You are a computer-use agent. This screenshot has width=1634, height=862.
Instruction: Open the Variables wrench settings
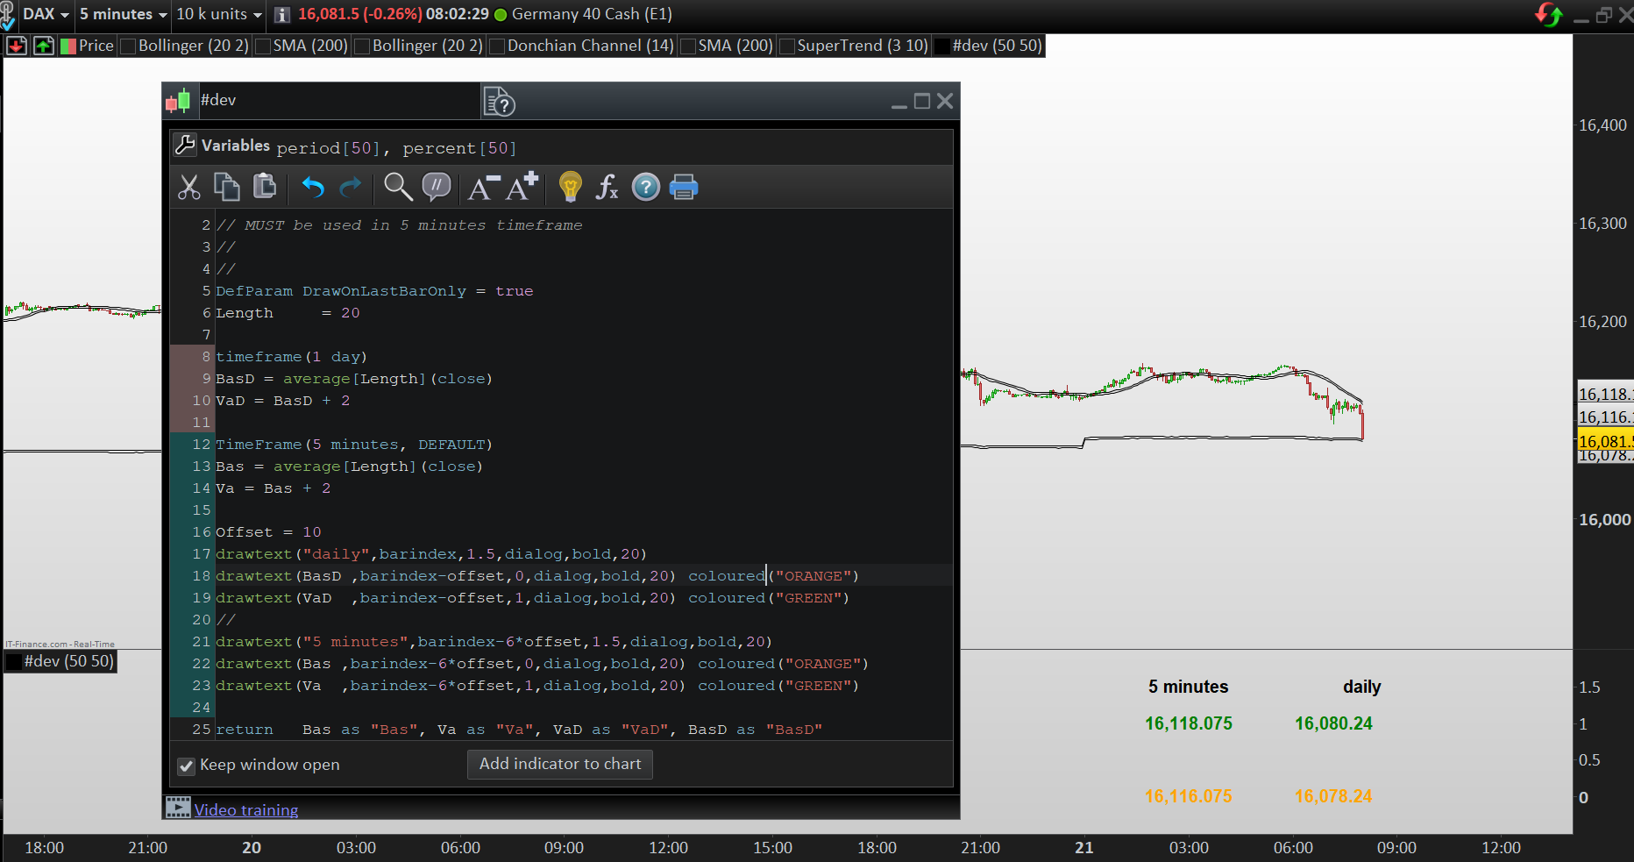coord(185,145)
